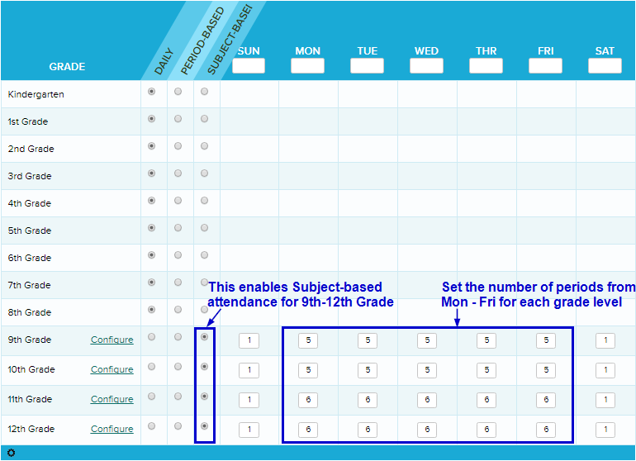
Task: Click the SUN header input box
Action: [249, 66]
